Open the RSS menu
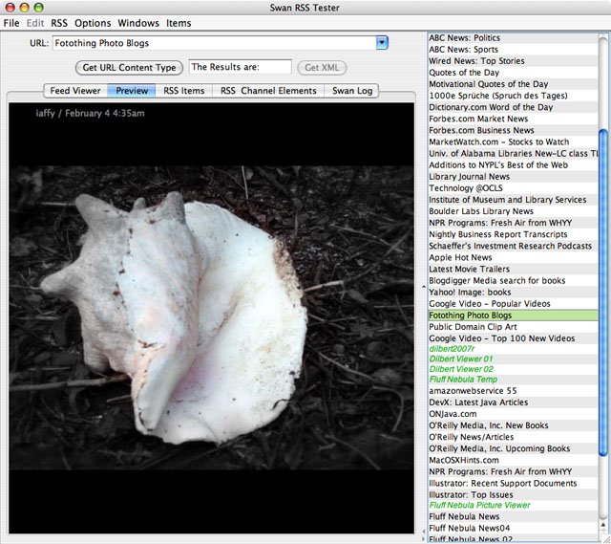This screenshot has width=611, height=544. [59, 23]
